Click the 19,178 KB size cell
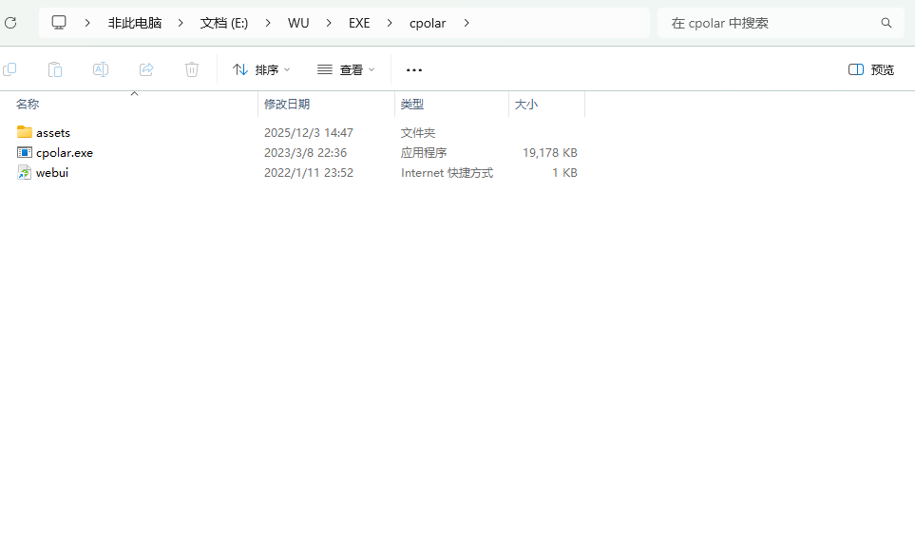Image resolution: width=915 pixels, height=539 pixels. tap(550, 152)
